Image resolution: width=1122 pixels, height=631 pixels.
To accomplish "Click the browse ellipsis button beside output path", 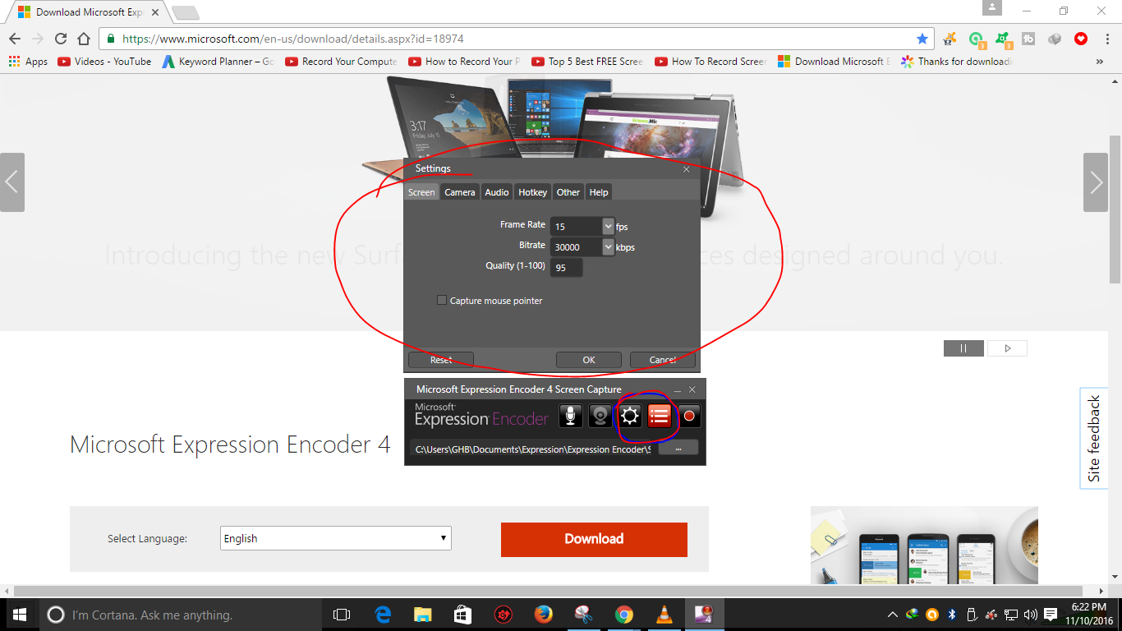I will 678,449.
